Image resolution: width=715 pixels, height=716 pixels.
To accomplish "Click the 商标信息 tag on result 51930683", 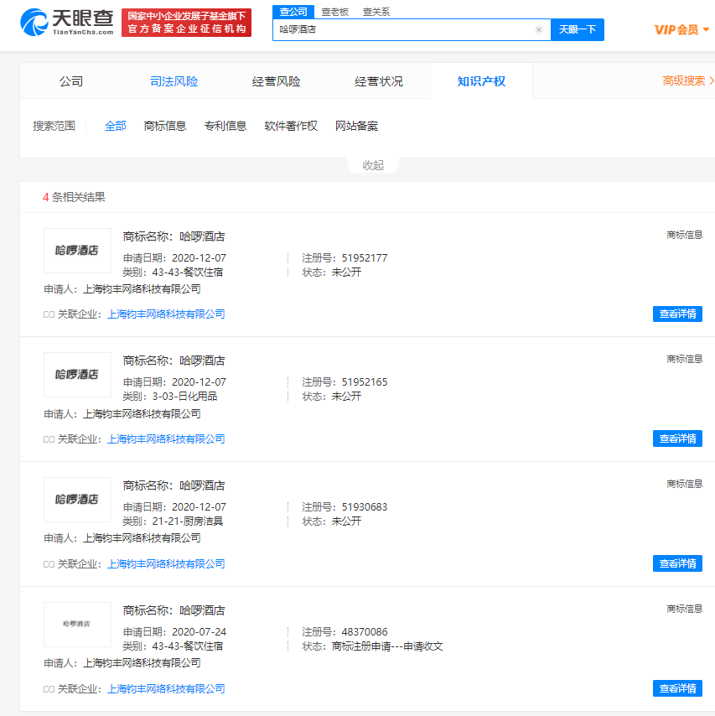I will [x=685, y=484].
